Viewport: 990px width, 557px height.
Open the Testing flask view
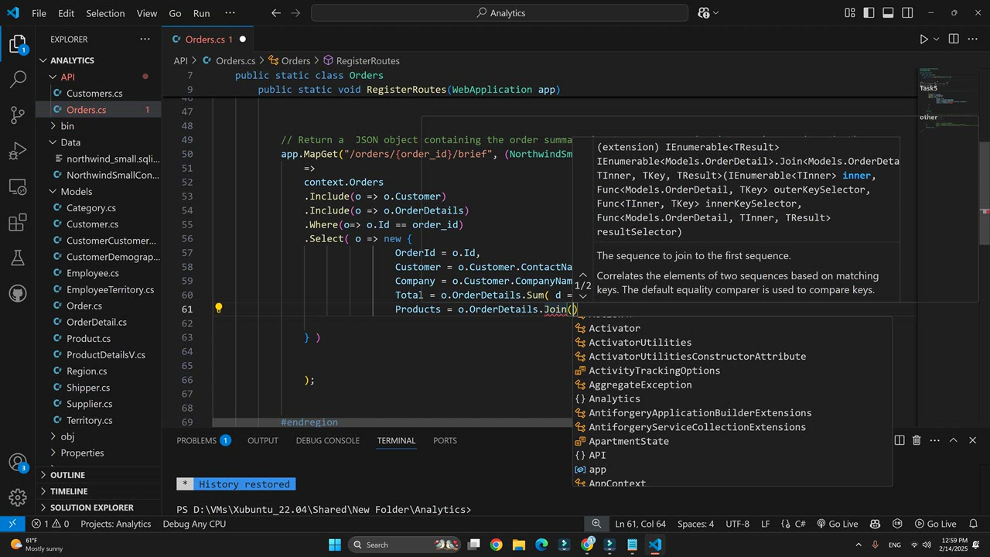pos(17,258)
